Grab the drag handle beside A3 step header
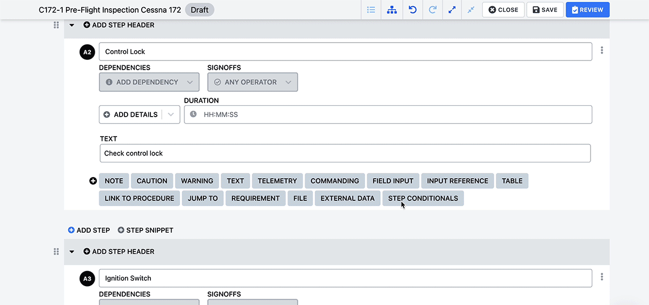This screenshot has height=305, width=649. tap(56, 252)
